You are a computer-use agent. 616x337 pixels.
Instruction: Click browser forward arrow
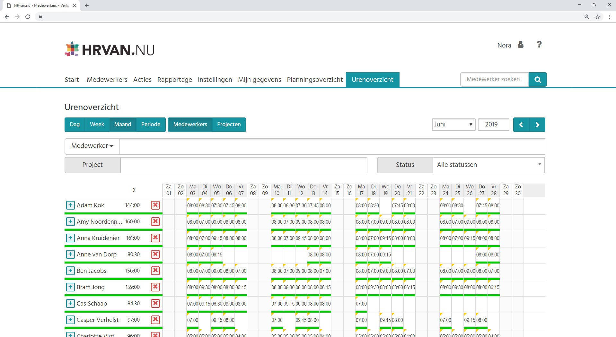[x=17, y=17]
